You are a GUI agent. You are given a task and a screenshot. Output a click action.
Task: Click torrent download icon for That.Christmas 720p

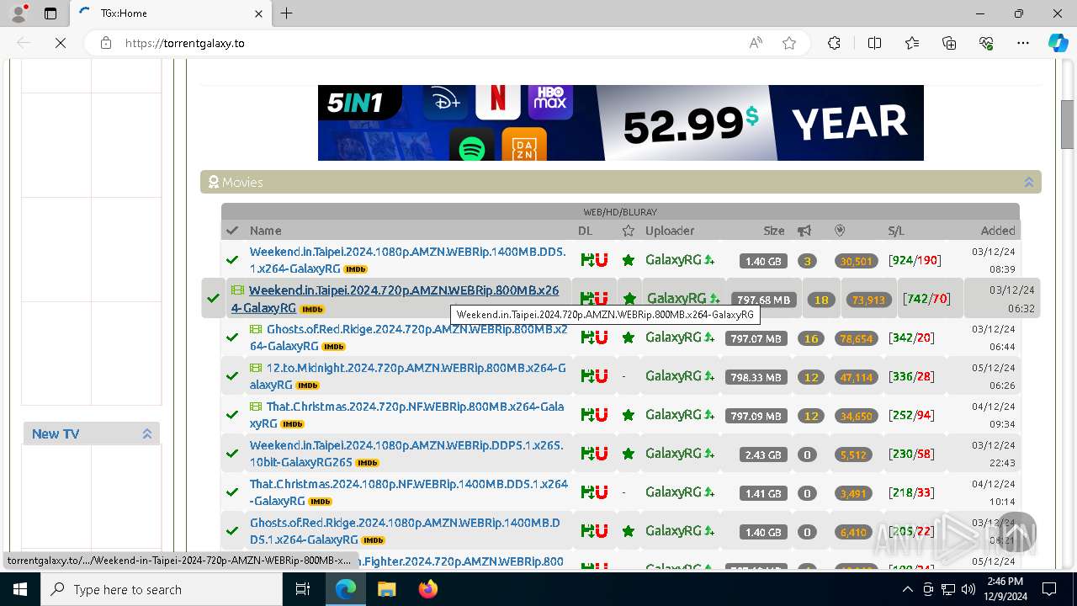click(587, 415)
